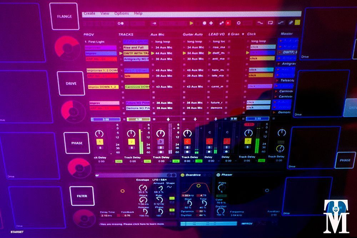Open the Options menu
357x238 pixels.
coord(121,14)
